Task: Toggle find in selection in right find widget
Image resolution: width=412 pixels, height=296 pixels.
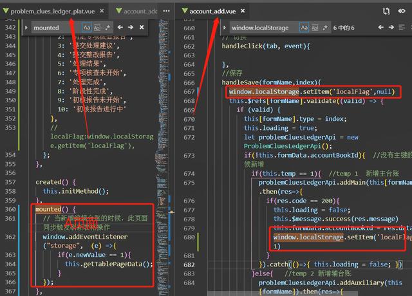Action: [402, 27]
